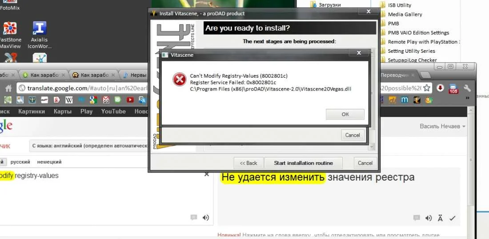
Task: Open the 'Василь Нечаев' account dropdown
Action: 442,126
